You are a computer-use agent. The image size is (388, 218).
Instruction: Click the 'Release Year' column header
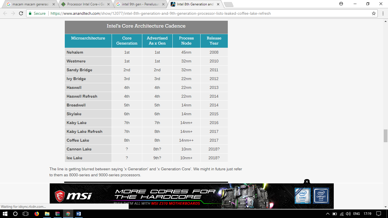[214, 41]
